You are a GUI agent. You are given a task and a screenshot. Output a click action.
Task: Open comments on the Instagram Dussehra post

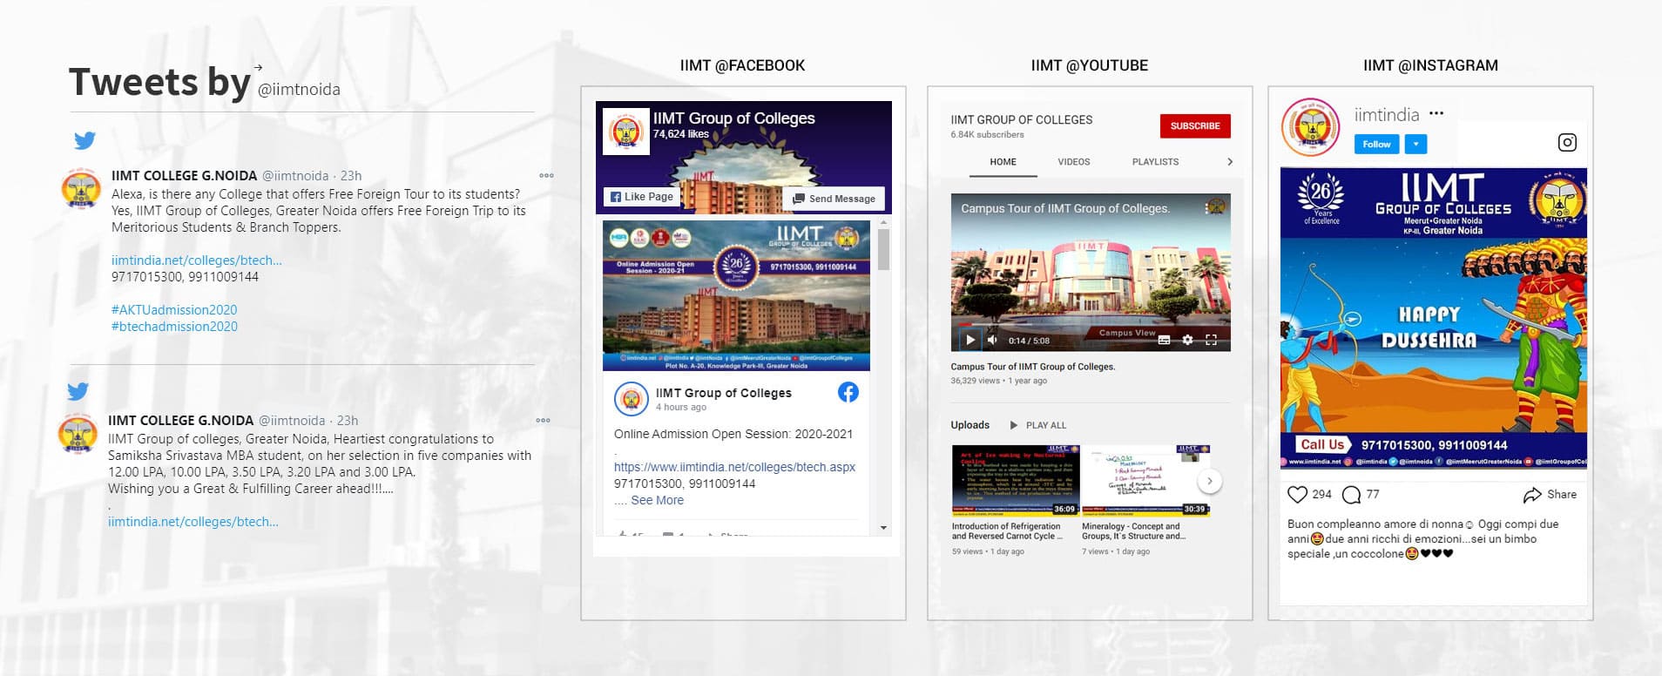(1351, 495)
